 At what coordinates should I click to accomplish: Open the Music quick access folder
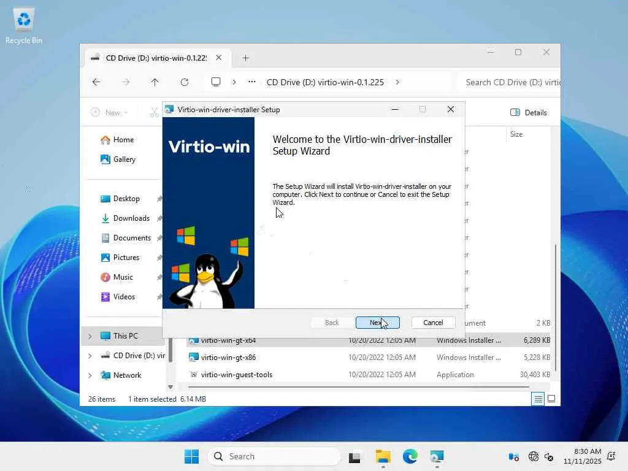pos(123,277)
